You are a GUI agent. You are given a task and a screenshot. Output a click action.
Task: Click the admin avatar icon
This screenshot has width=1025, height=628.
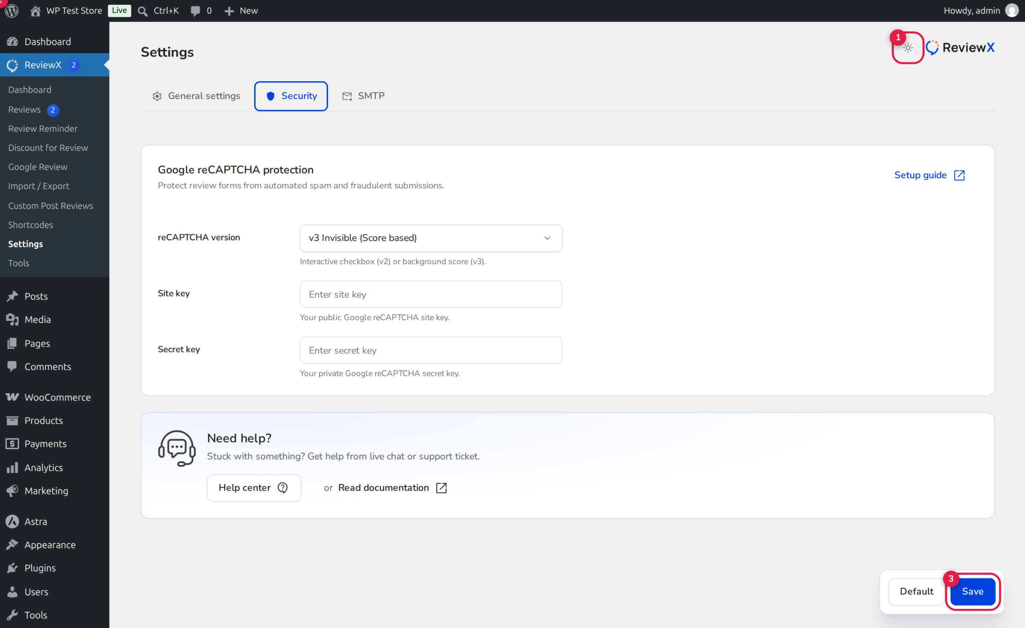point(1012,10)
